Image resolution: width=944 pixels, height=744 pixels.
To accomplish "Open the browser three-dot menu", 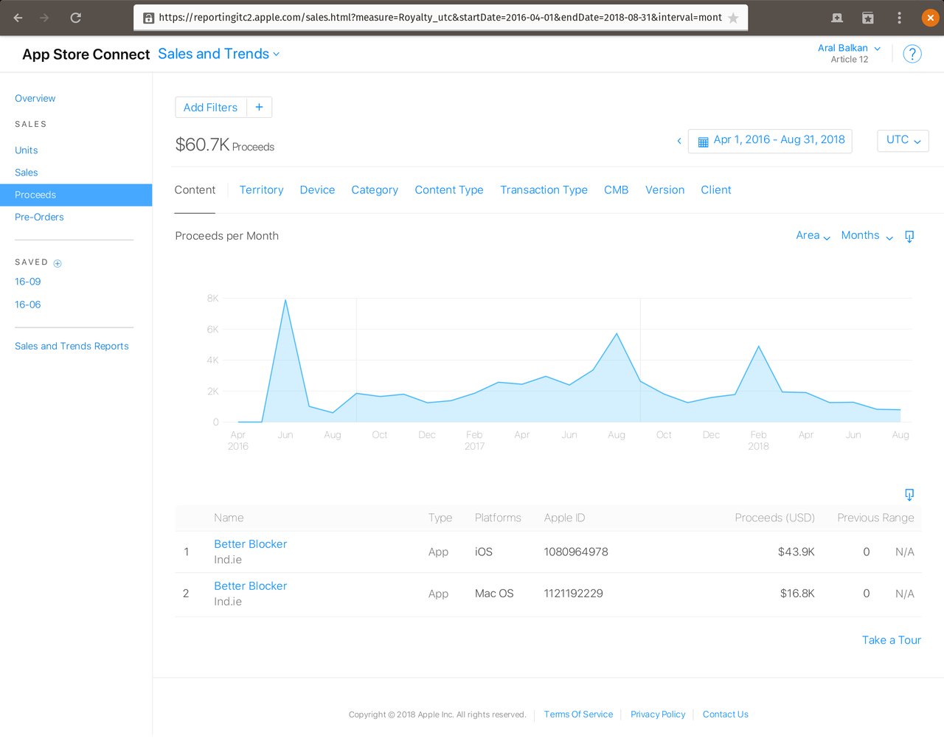I will pos(899,18).
